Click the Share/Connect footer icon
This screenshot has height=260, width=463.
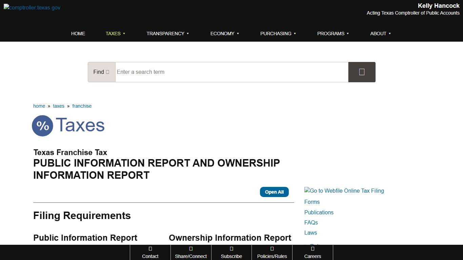191,250
